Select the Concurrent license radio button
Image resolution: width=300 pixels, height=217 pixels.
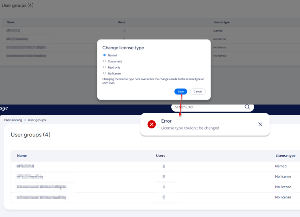click(105, 61)
